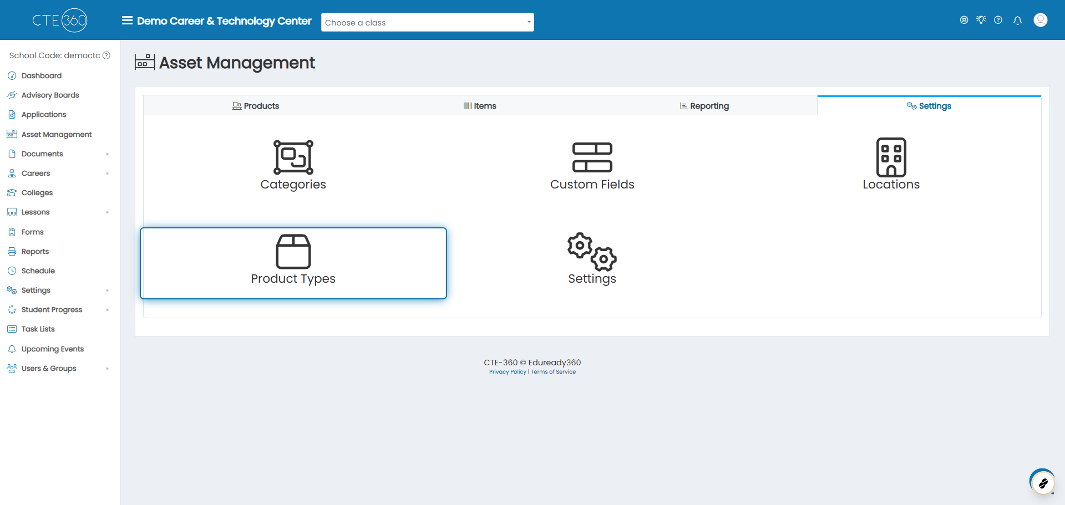Click the Applications sidebar icon

tap(12, 114)
